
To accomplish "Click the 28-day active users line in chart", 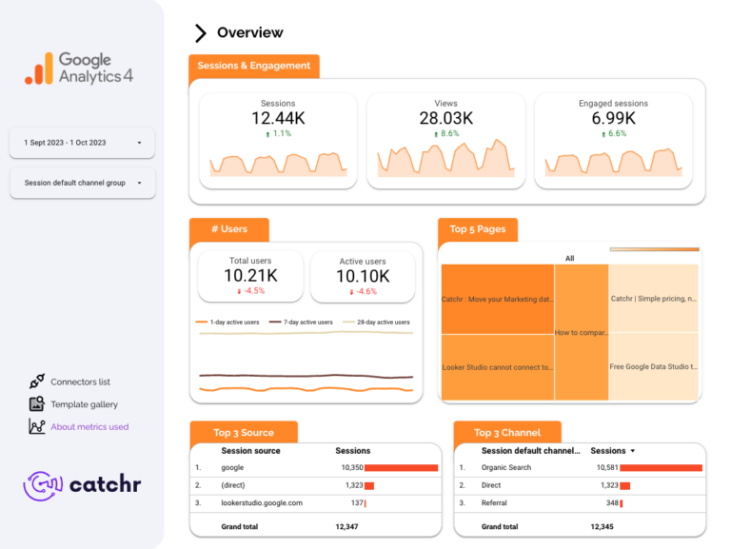I will (x=306, y=333).
